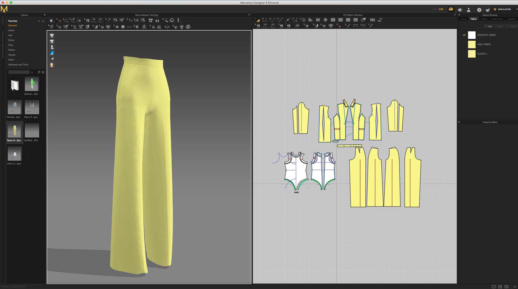Select the Button tool in 3D toolbar
The image size is (518, 289).
tap(123, 27)
